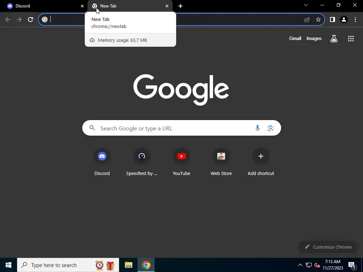The image size is (363, 272).
Task: Click the Chrome taskbar icon
Action: pos(146,265)
